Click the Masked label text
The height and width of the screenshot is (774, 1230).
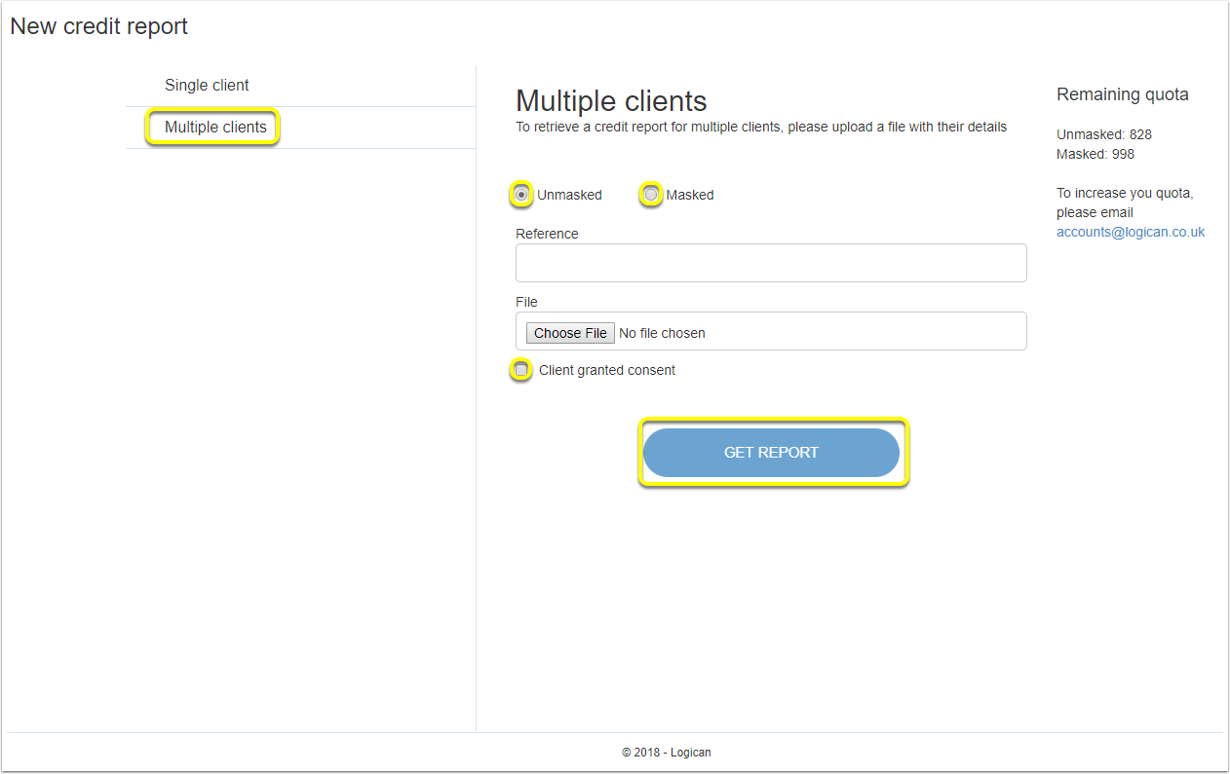[x=690, y=195]
